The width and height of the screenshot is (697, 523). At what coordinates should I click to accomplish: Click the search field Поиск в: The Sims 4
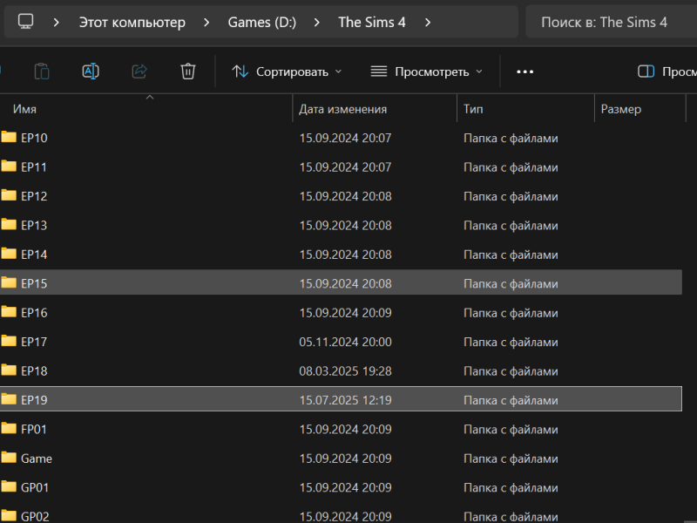[x=612, y=23]
